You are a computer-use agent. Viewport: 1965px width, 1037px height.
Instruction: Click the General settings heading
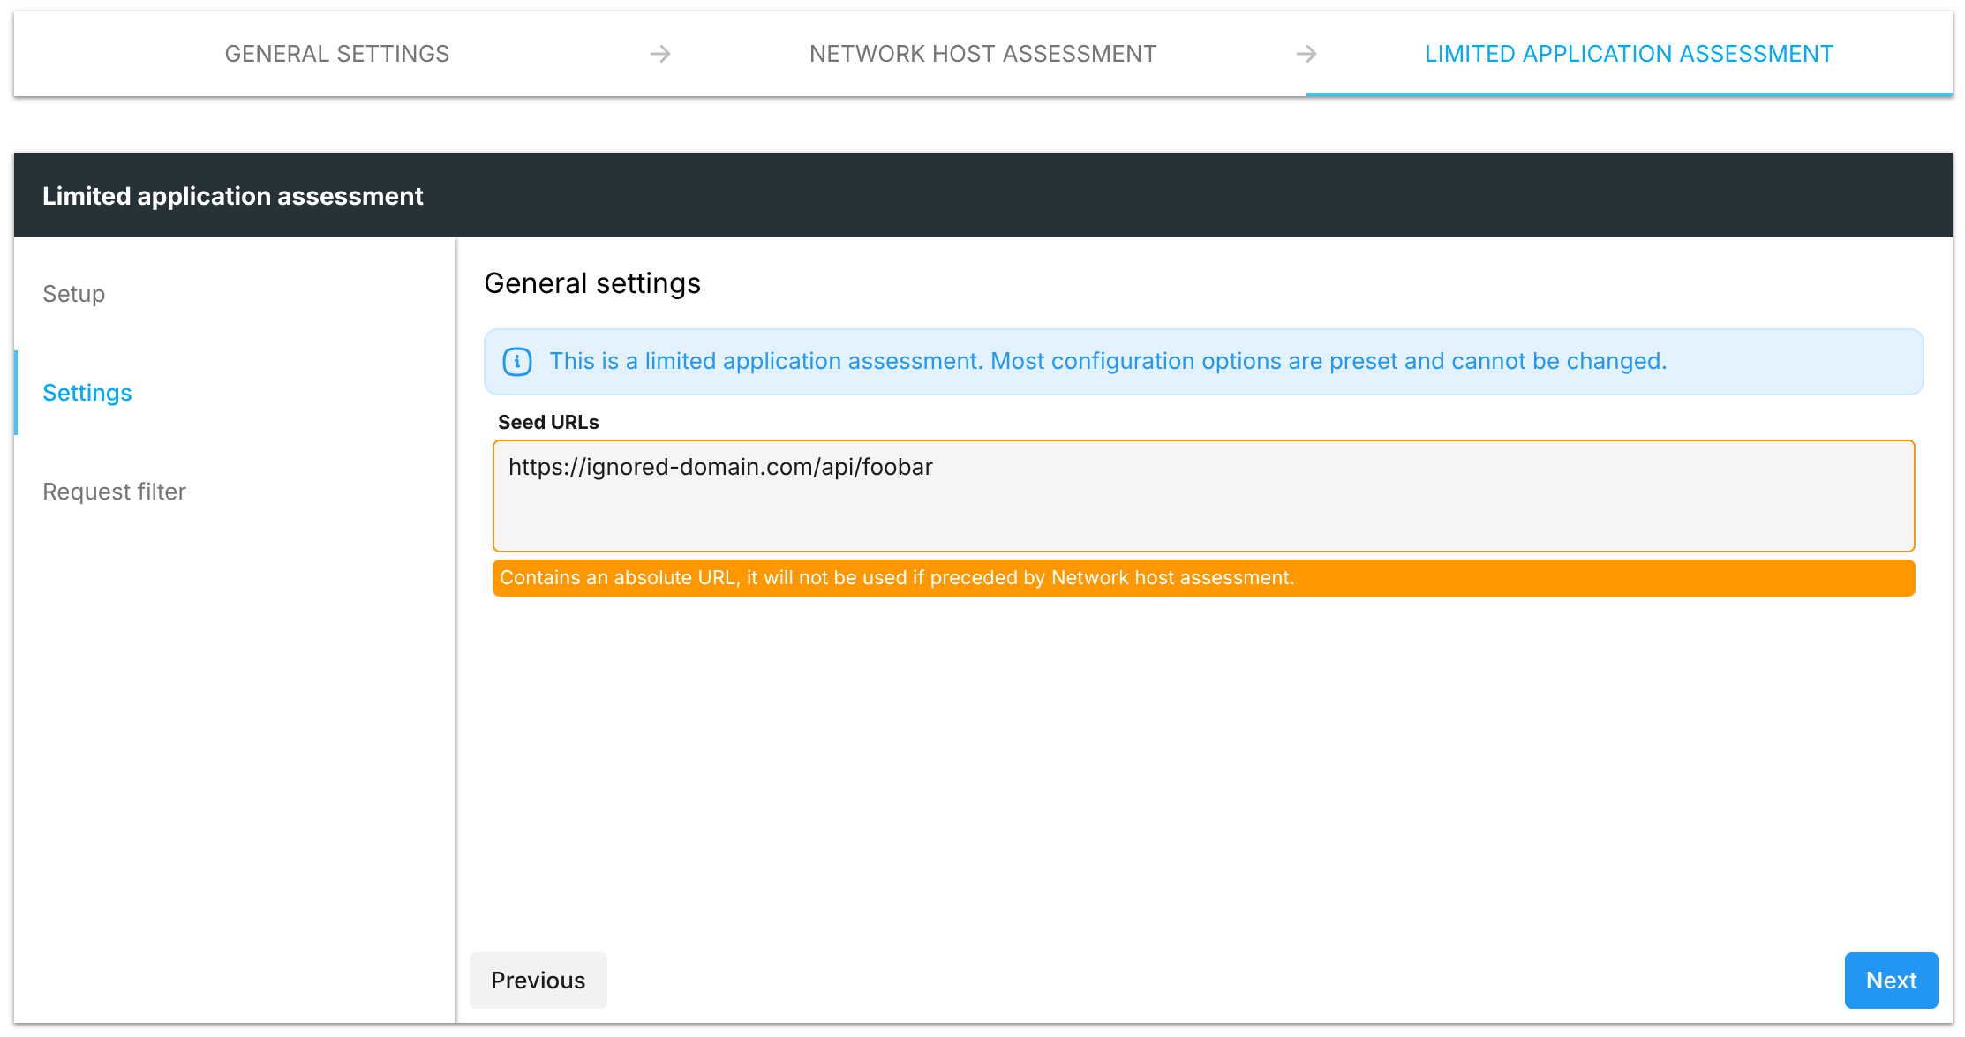coord(592,283)
